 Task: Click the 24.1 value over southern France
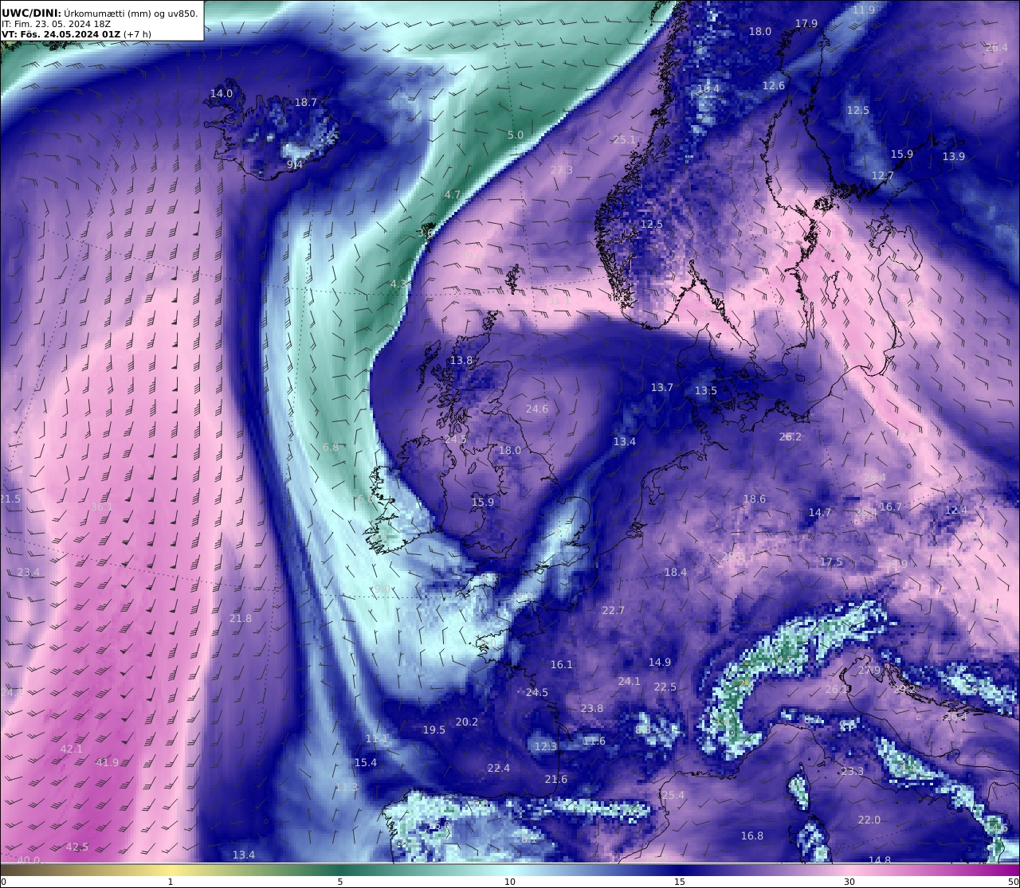630,681
